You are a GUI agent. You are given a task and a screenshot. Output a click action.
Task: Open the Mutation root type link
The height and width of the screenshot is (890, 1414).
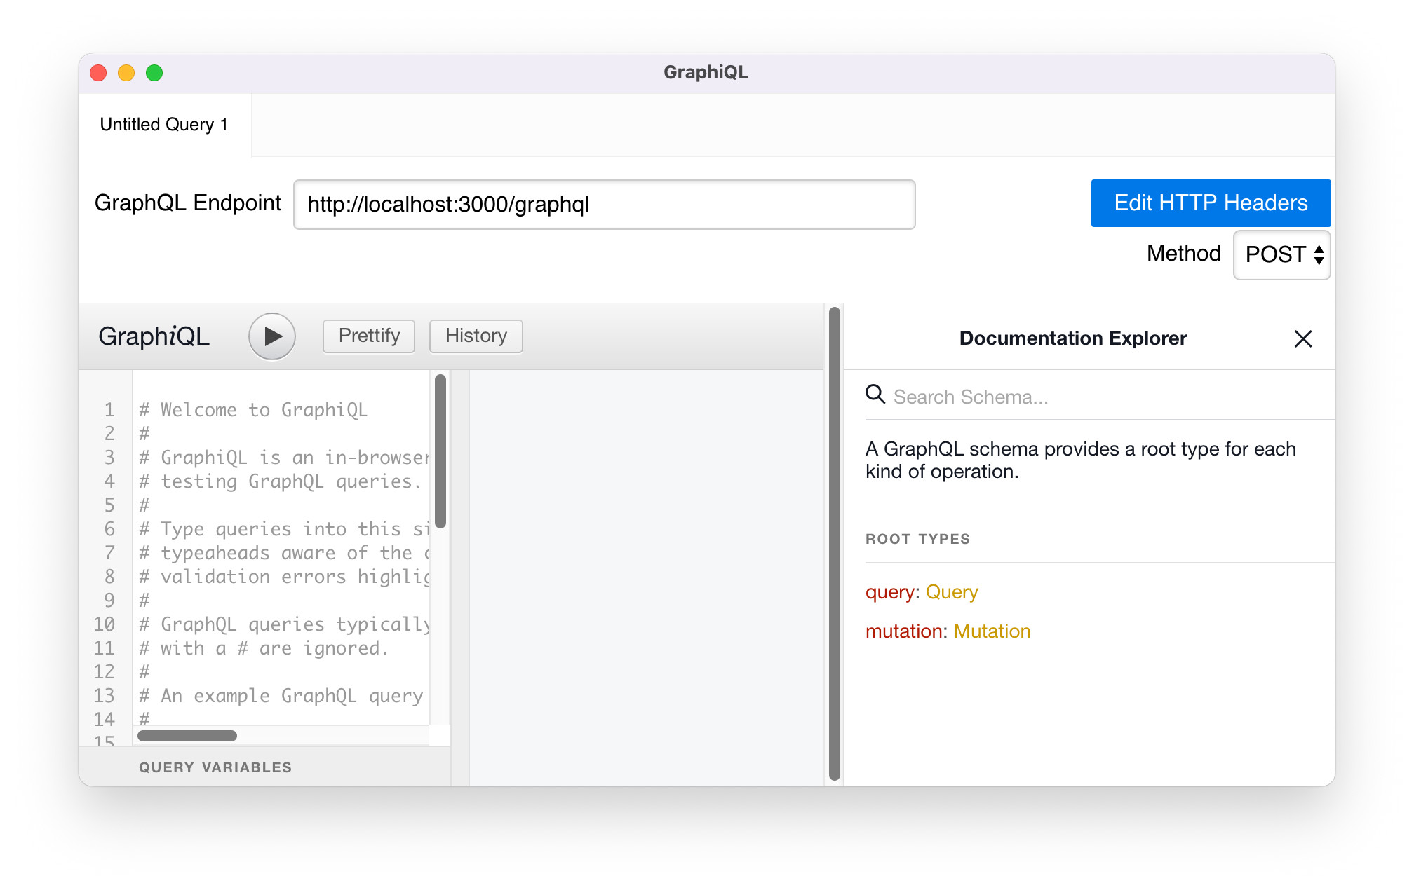tap(992, 631)
